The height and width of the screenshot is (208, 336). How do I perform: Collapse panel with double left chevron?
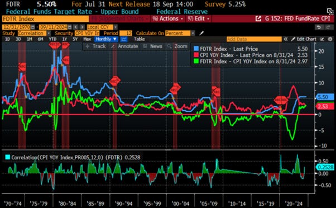click(x=286, y=39)
